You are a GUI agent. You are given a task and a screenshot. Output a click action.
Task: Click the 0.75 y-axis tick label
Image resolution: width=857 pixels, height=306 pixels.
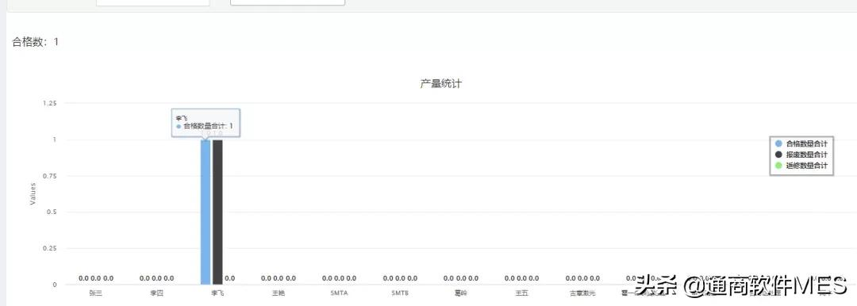pyautogui.click(x=50, y=176)
